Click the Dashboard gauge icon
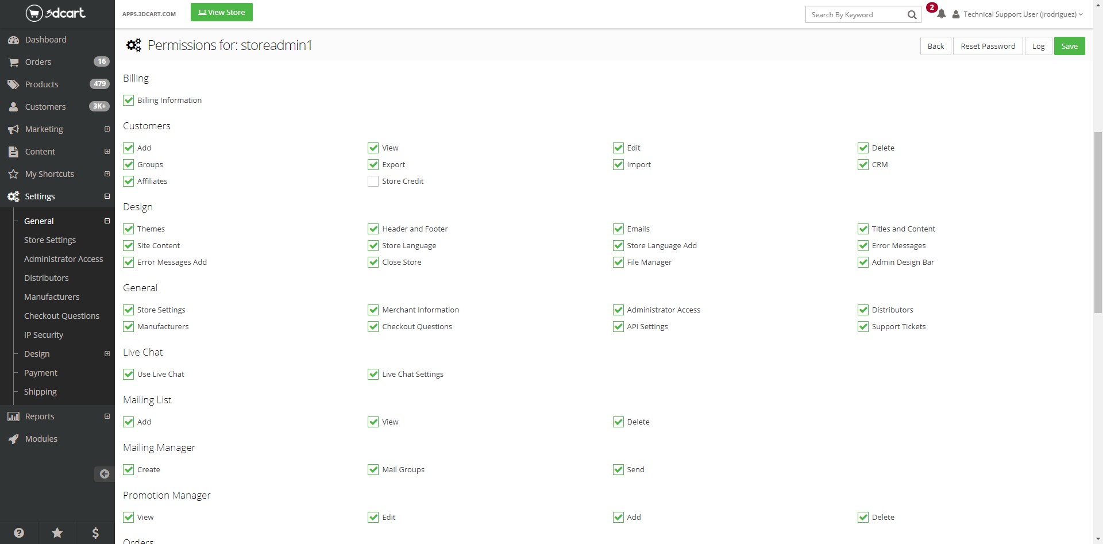Viewport: 1103px width, 544px height. (x=13, y=40)
